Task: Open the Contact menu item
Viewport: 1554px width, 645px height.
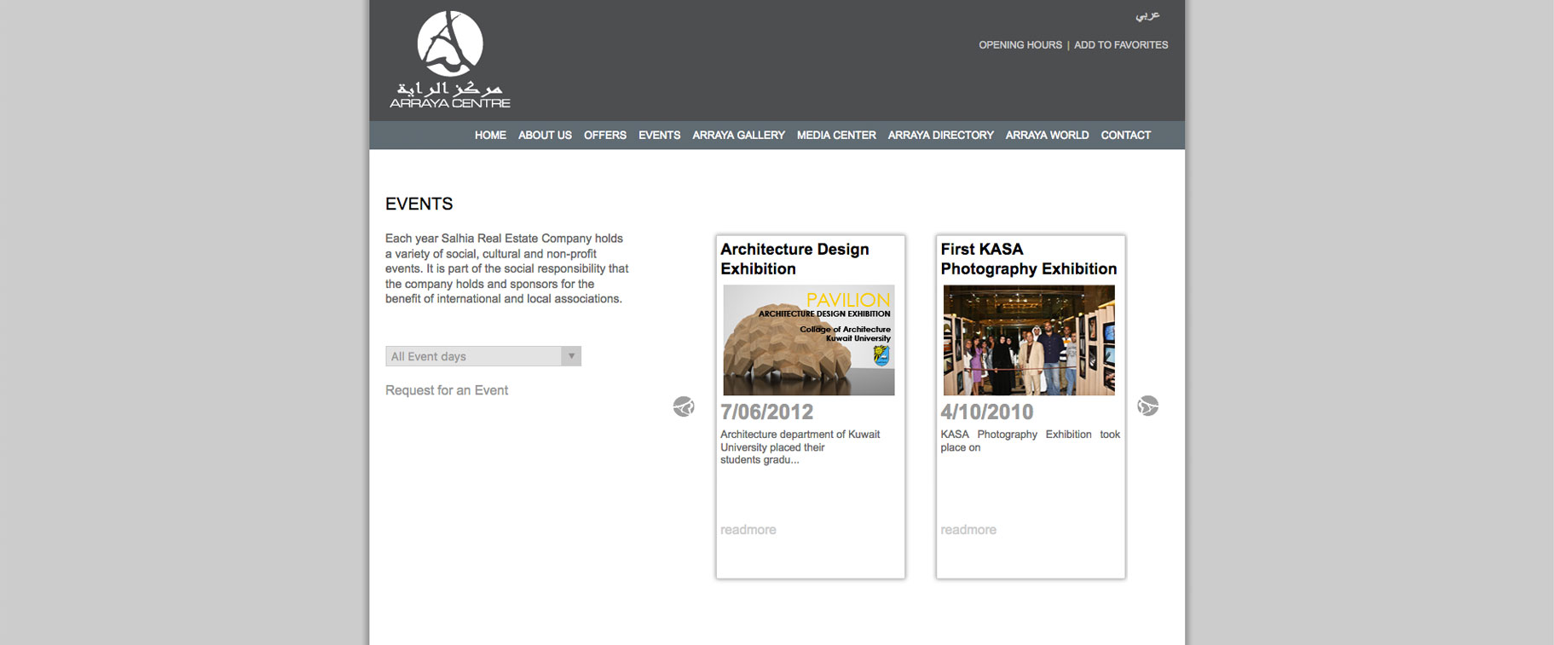Action: 1125,135
